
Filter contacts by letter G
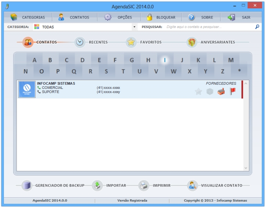point(132,60)
